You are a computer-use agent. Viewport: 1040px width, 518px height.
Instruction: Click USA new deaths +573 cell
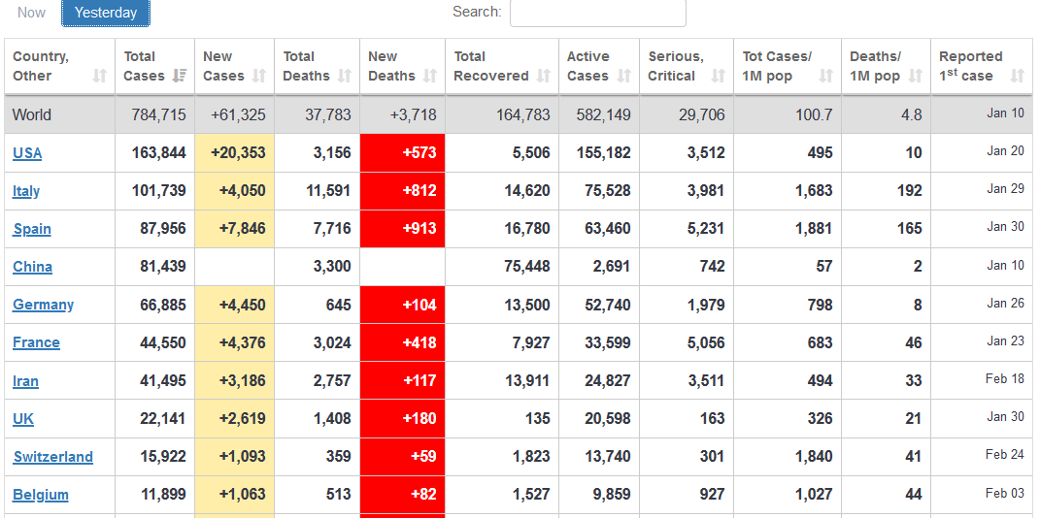pyautogui.click(x=403, y=153)
